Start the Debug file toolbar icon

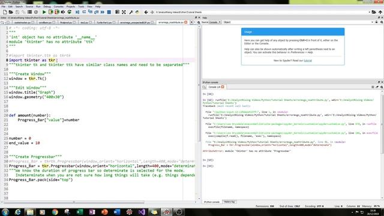(x=77, y=12)
